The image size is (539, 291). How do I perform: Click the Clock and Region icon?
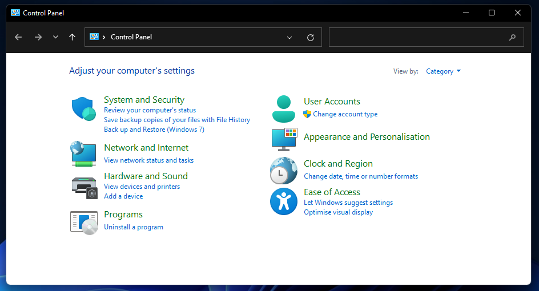[284, 170]
